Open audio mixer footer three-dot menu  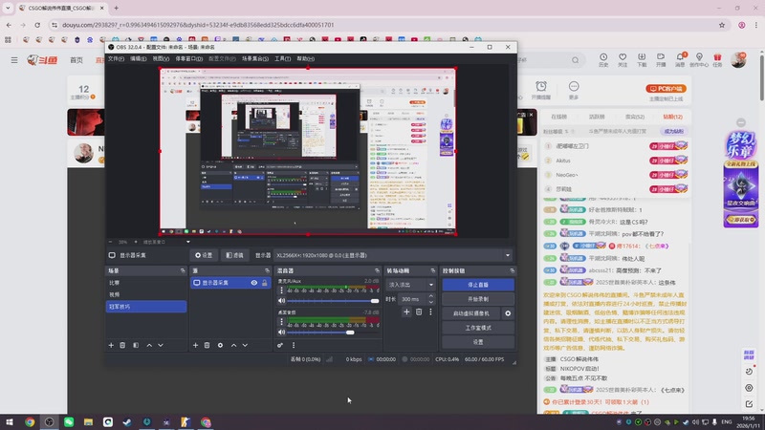294,345
